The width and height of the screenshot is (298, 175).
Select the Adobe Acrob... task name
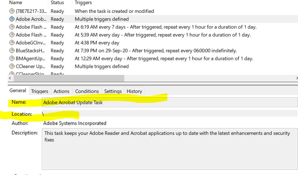31,19
